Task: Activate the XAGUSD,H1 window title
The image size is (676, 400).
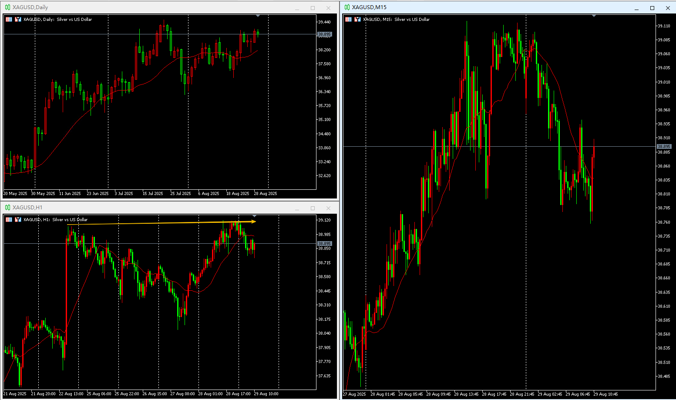Action: coord(27,208)
